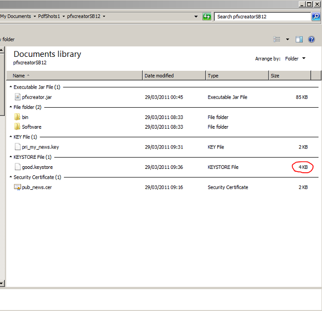Image resolution: width=322 pixels, height=311 pixels.
Task: Collapse the KEYSTORE File group
Action: (11, 157)
